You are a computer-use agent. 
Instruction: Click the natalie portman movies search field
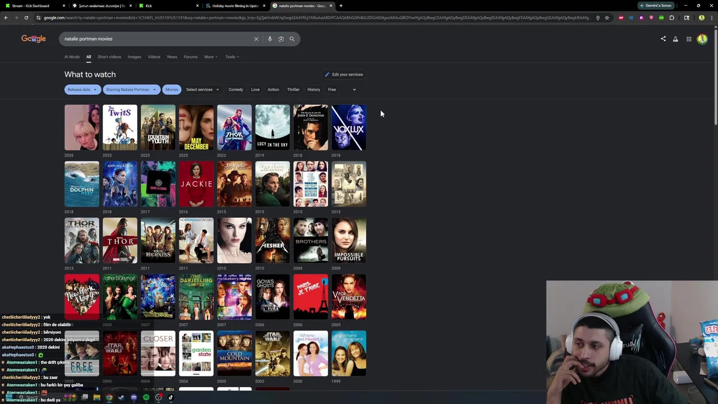pyautogui.click(x=157, y=39)
